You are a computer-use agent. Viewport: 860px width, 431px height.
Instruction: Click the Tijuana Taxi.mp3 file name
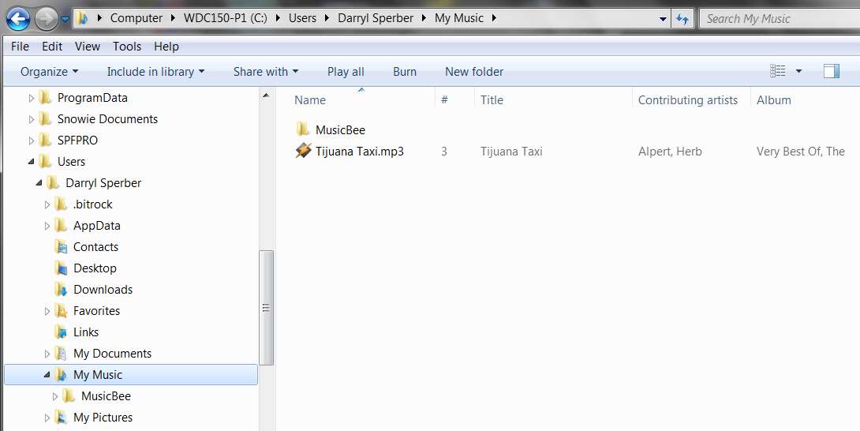click(359, 152)
